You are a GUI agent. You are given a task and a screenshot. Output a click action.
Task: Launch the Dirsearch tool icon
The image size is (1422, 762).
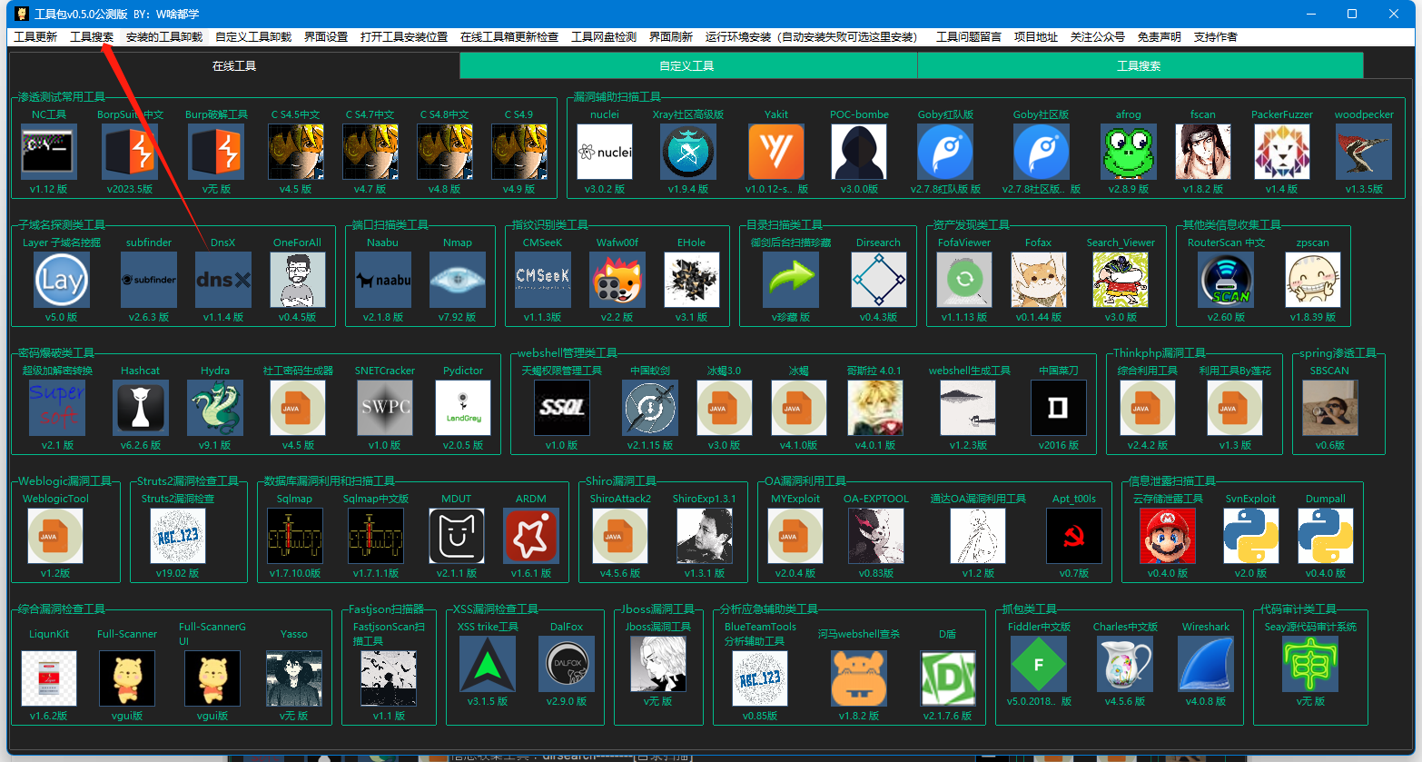879,280
